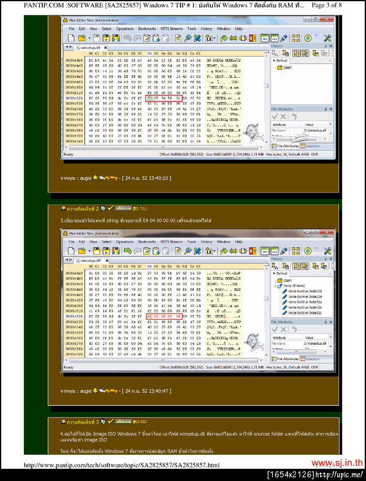Open LE byte-order dropdown in lower window
The width and height of the screenshot is (366, 481).
click(x=210, y=251)
